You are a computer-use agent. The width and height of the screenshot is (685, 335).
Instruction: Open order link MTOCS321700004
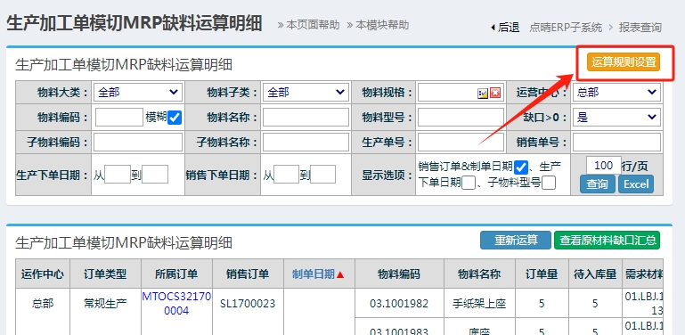(x=176, y=304)
